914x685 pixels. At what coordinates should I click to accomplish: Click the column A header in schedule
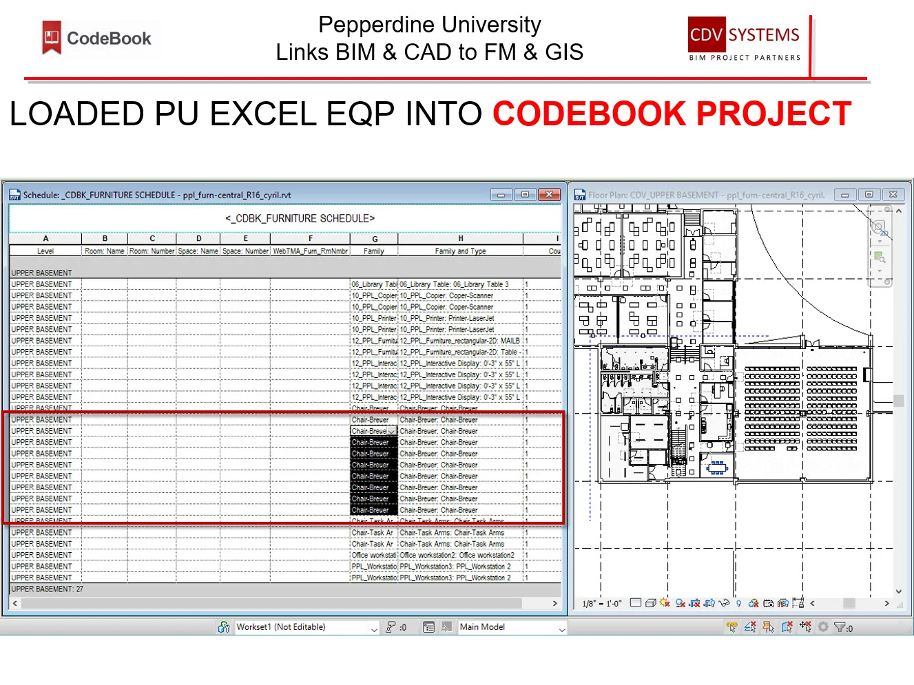click(x=45, y=239)
